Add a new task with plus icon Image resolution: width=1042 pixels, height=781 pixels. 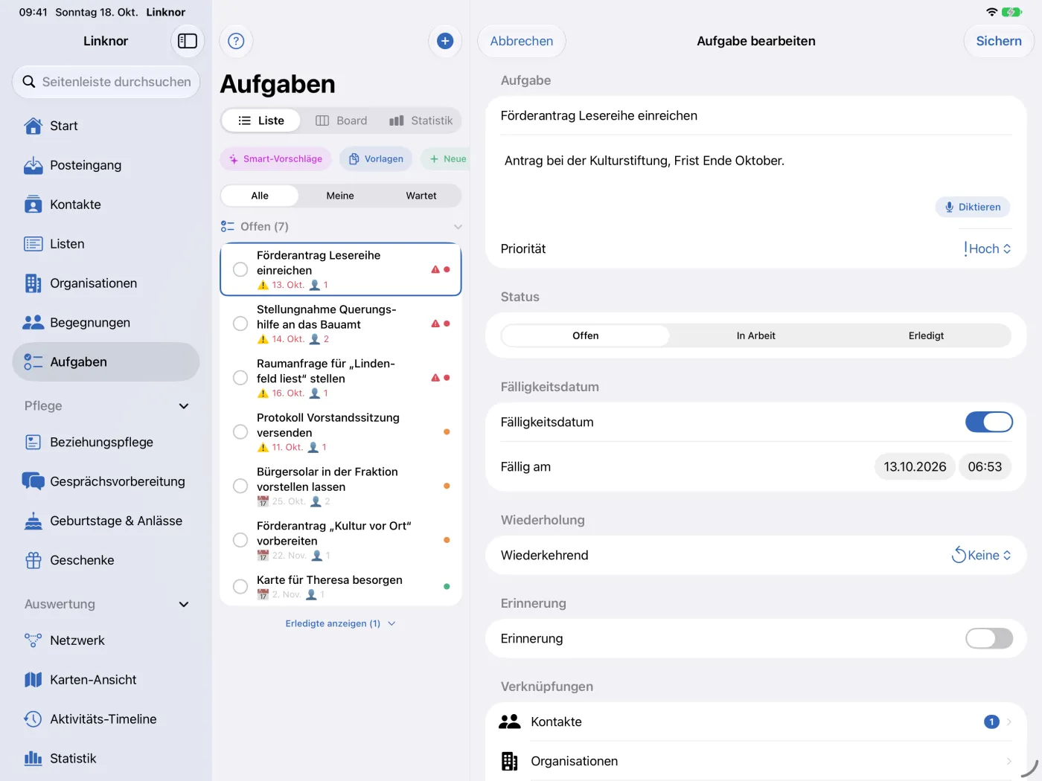[445, 41]
